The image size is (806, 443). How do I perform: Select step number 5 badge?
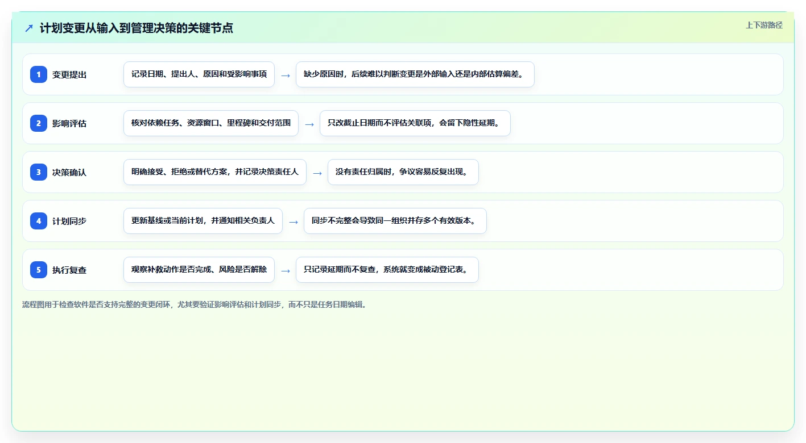coord(39,270)
